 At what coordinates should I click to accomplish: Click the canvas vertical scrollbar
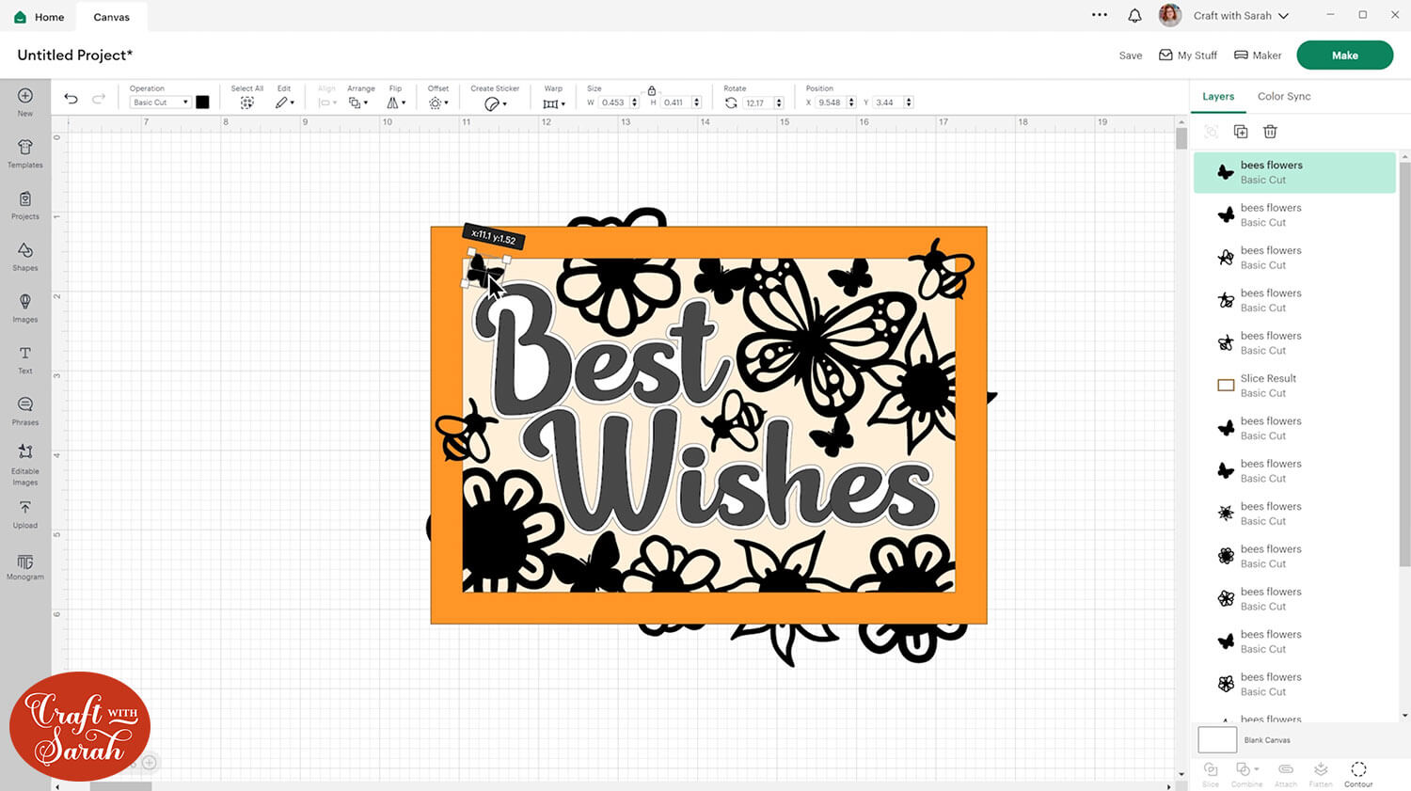(x=1181, y=138)
